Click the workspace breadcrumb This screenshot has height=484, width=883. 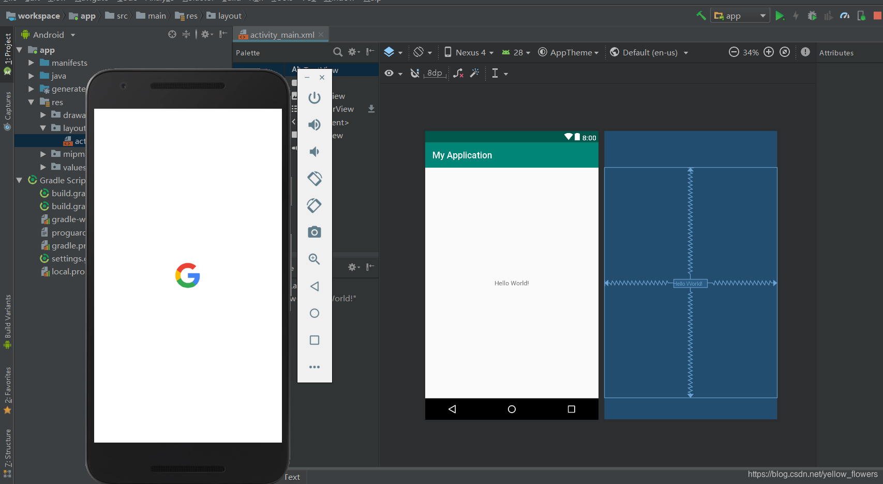click(34, 16)
